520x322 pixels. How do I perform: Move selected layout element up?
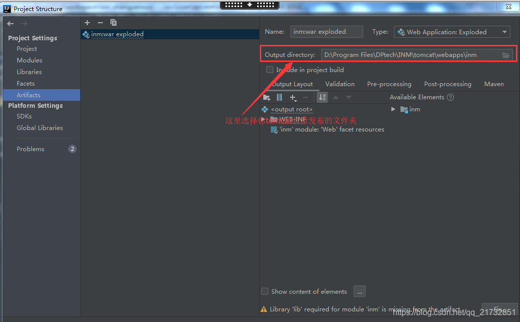[x=335, y=97]
